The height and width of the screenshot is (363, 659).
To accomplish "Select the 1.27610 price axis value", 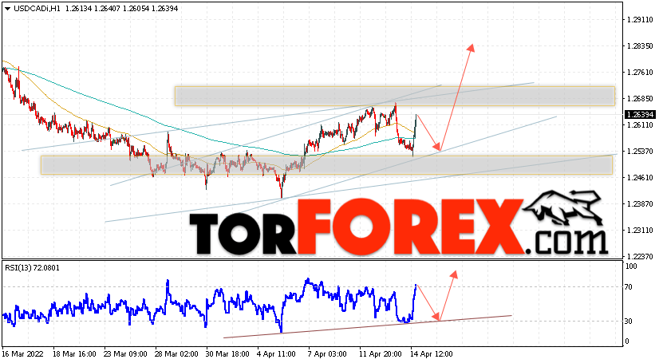I will (x=640, y=73).
